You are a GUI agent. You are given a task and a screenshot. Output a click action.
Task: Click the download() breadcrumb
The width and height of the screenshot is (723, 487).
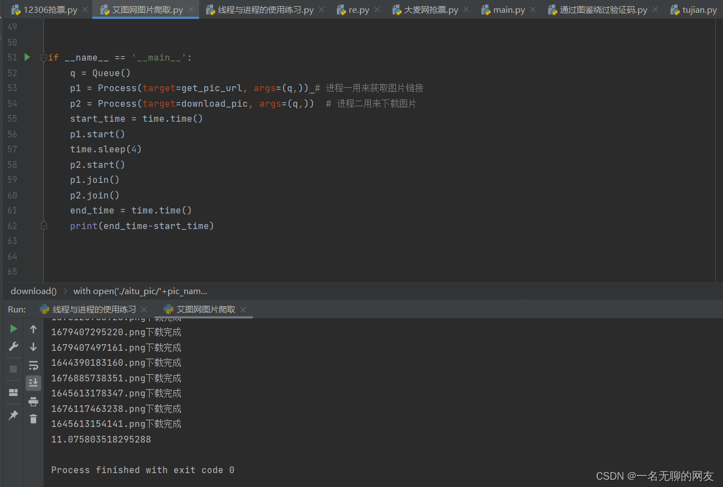pos(33,291)
